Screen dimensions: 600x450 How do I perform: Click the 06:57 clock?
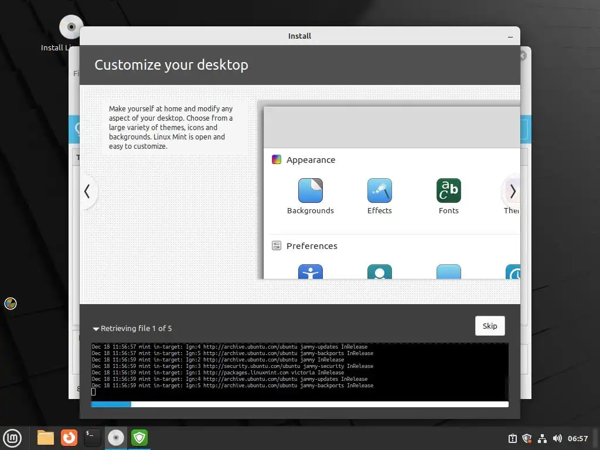pos(577,438)
